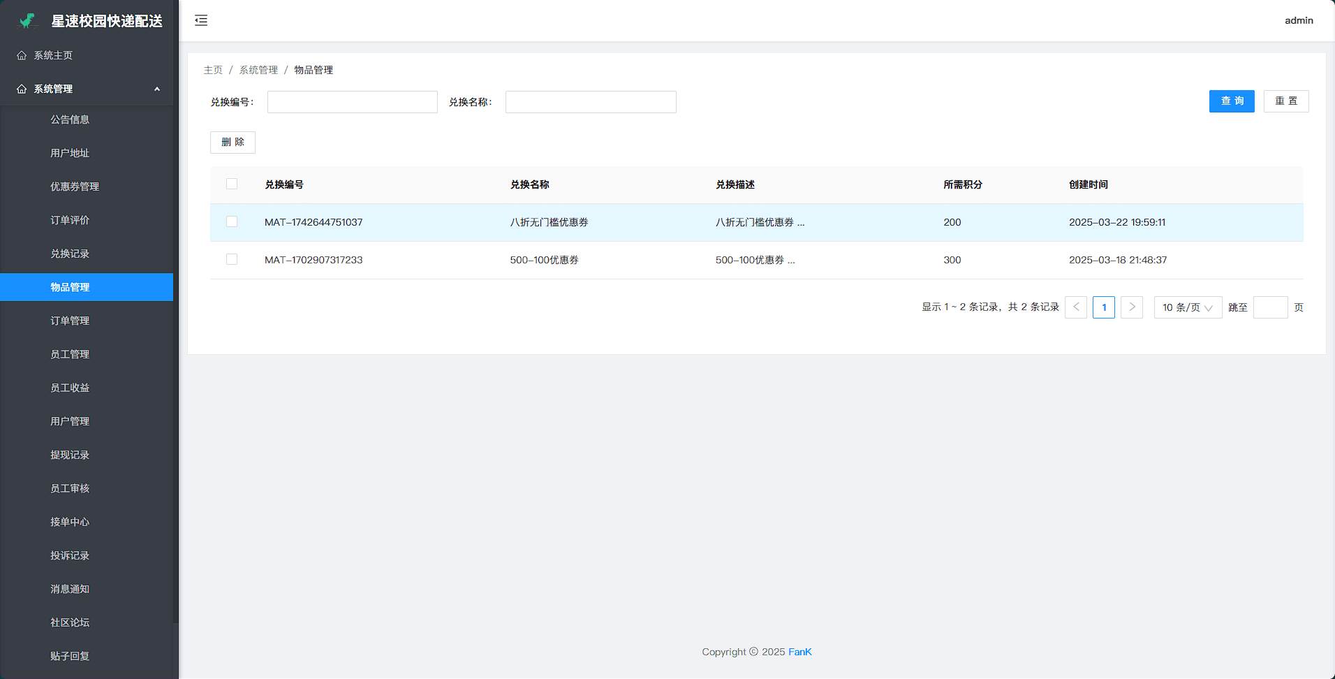Open the 10 条/页 page size dropdown
This screenshot has width=1335, height=679.
1187,307
